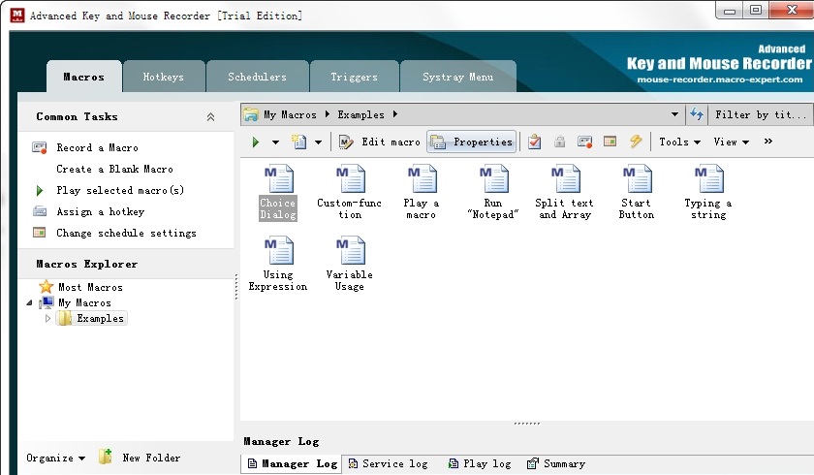Click the New macro document toolbar icon

299,142
